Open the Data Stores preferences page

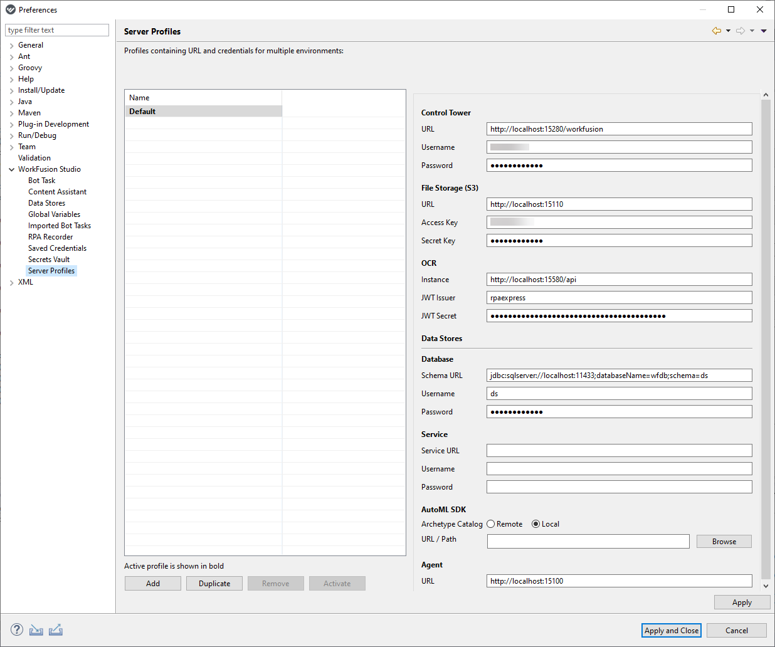tap(46, 203)
